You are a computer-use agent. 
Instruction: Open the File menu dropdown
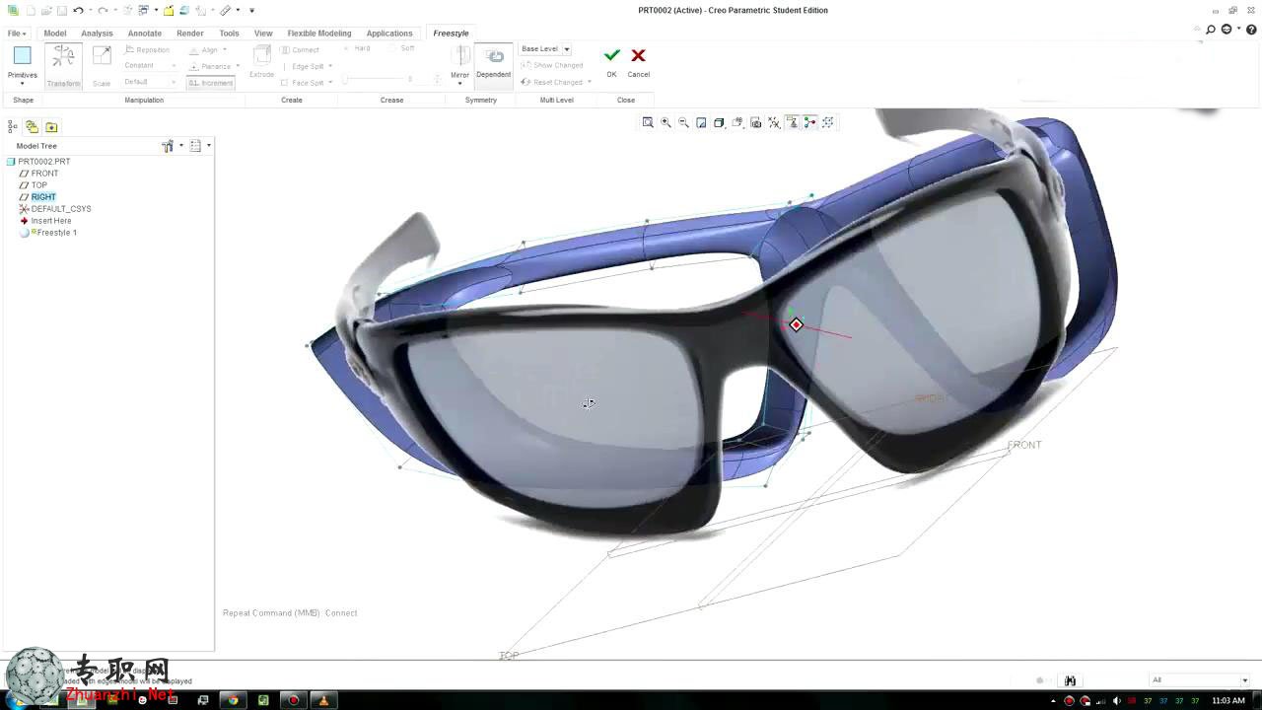tap(17, 34)
